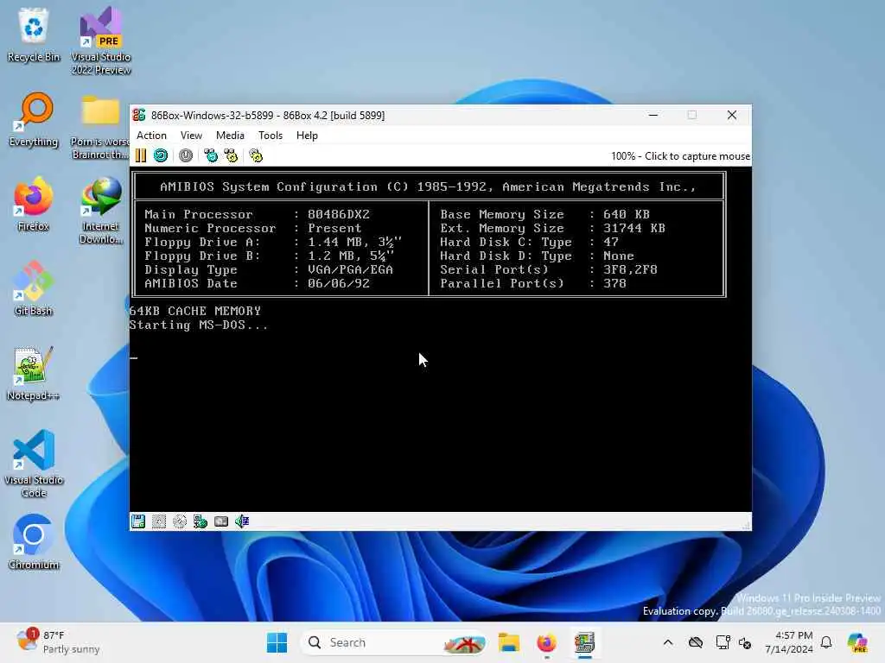This screenshot has width=885, height=663.
Task: Open File Explorer from taskbar
Action: pyautogui.click(x=508, y=642)
